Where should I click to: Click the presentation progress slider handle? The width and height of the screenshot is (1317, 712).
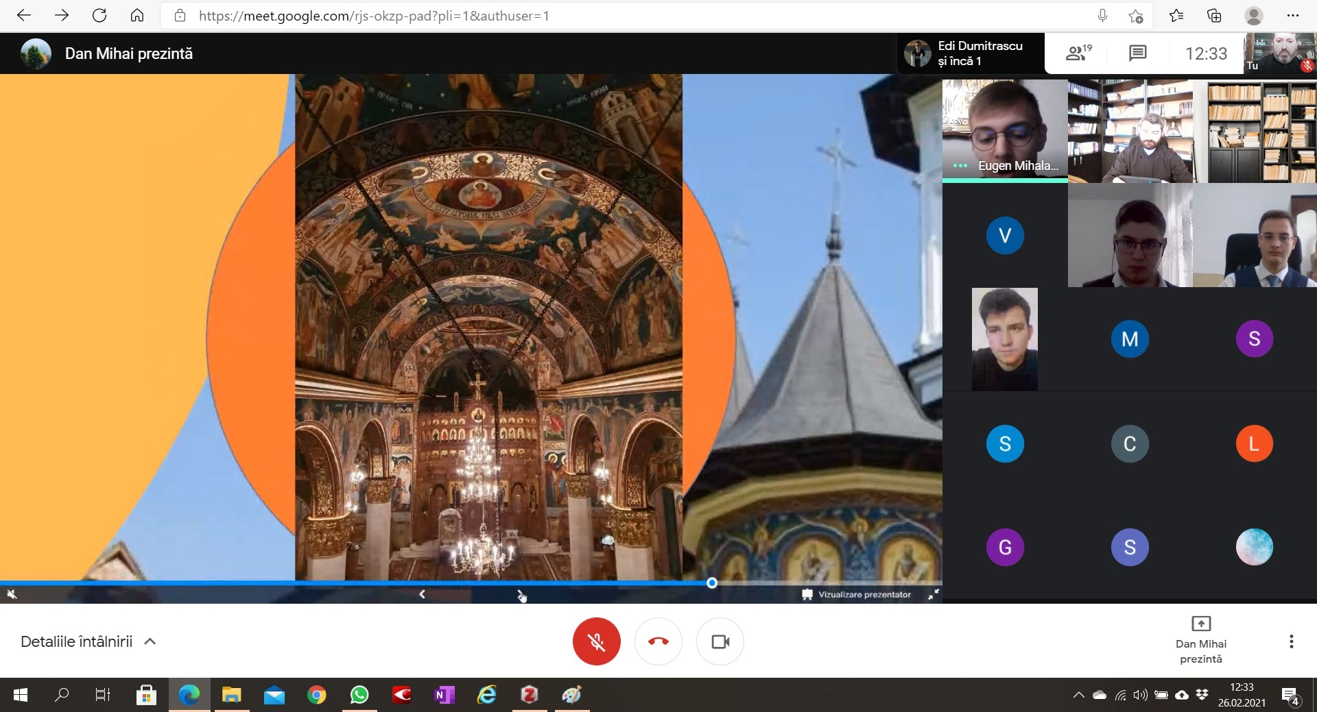pyautogui.click(x=712, y=582)
